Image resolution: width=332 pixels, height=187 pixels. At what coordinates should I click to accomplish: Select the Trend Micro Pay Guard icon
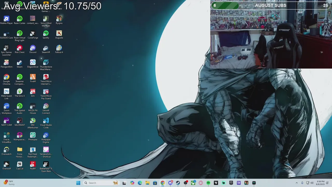point(46,94)
